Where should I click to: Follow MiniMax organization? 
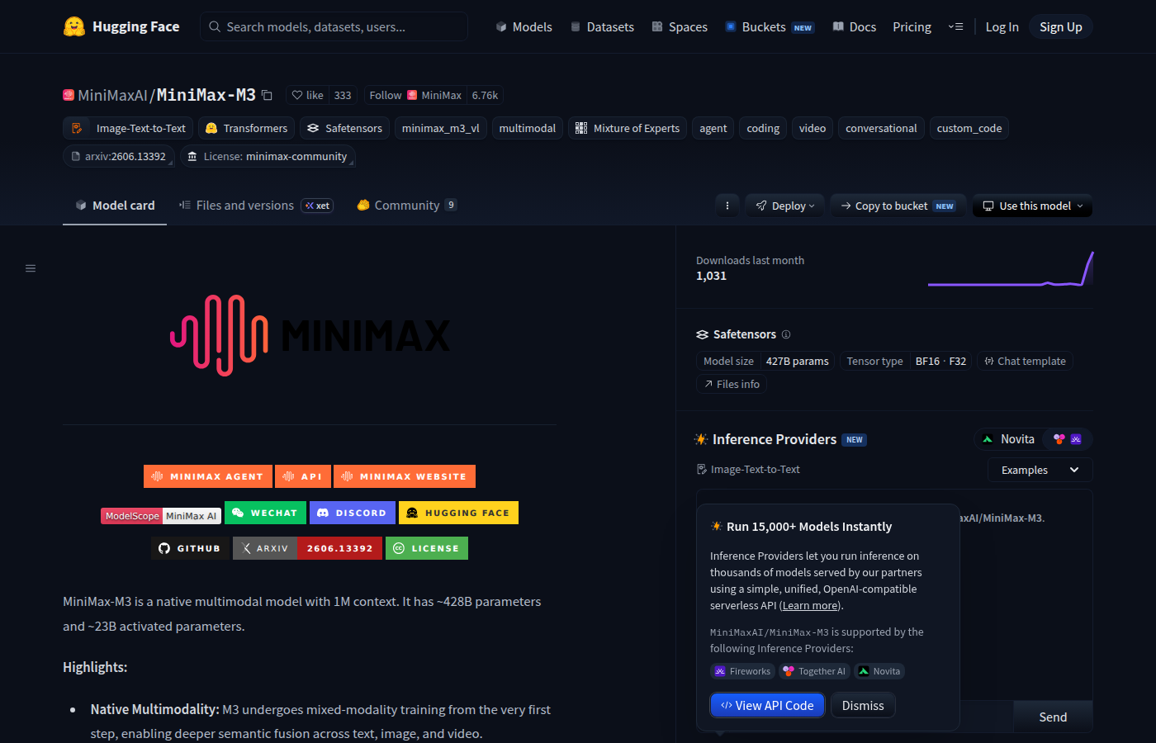pos(415,95)
